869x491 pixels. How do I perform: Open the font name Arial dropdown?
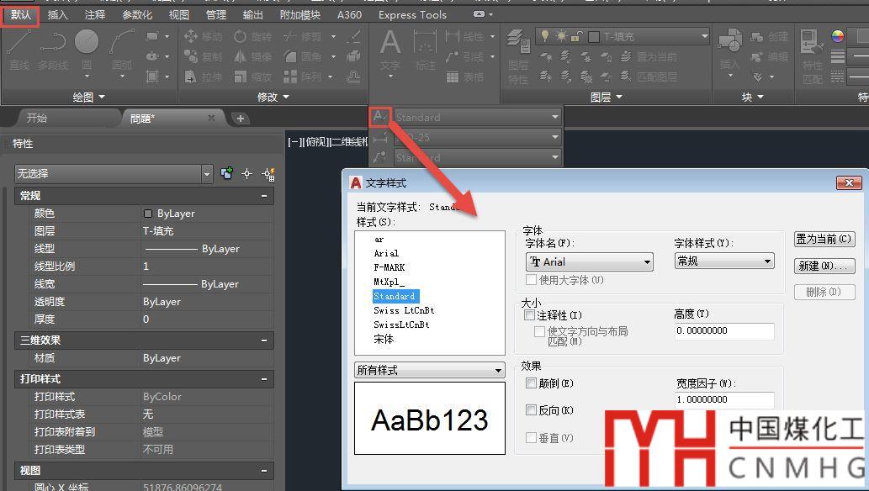(x=589, y=262)
